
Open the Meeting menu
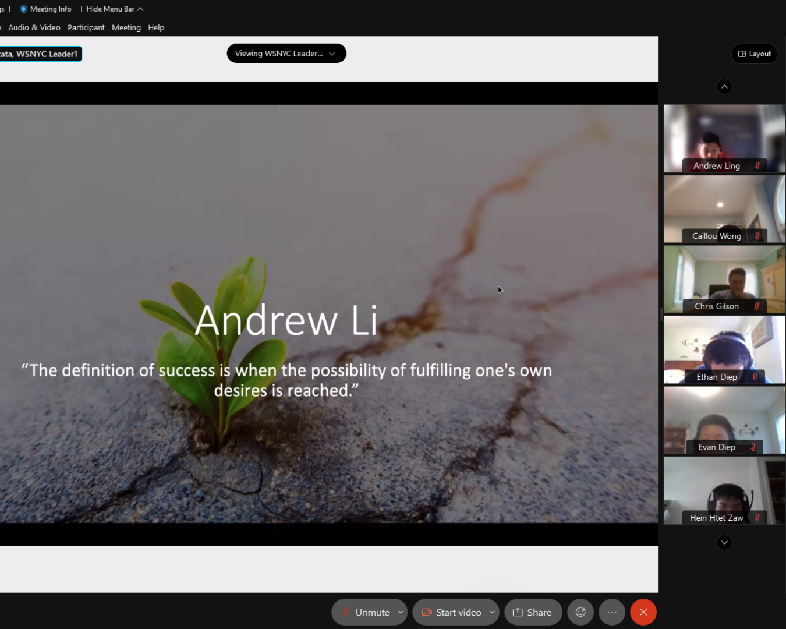(126, 27)
